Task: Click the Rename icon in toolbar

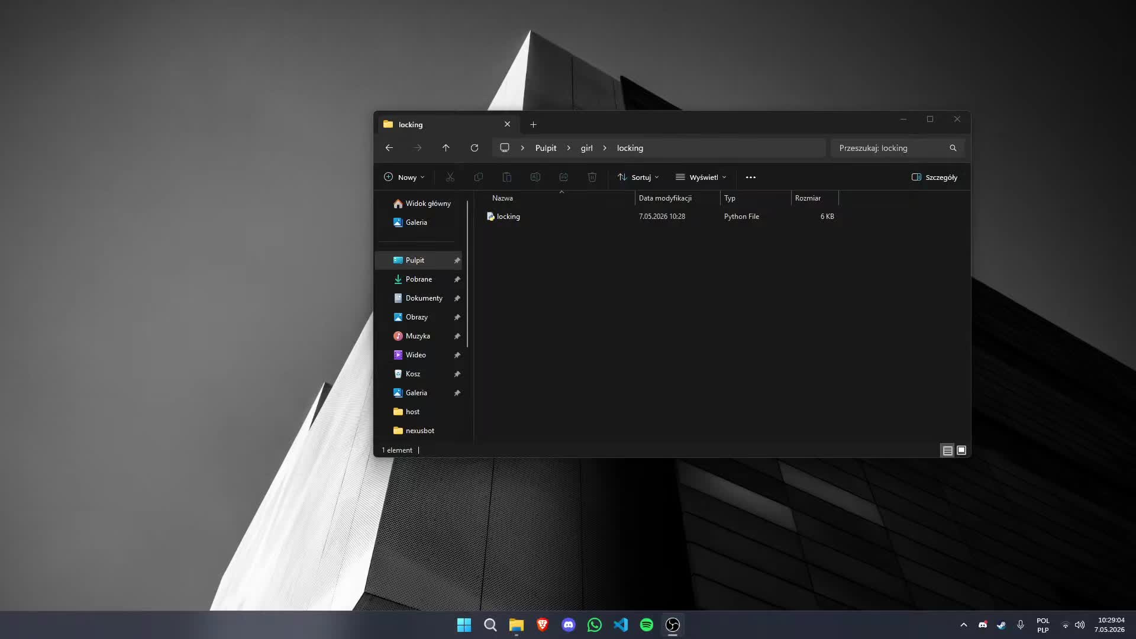Action: 535,177
